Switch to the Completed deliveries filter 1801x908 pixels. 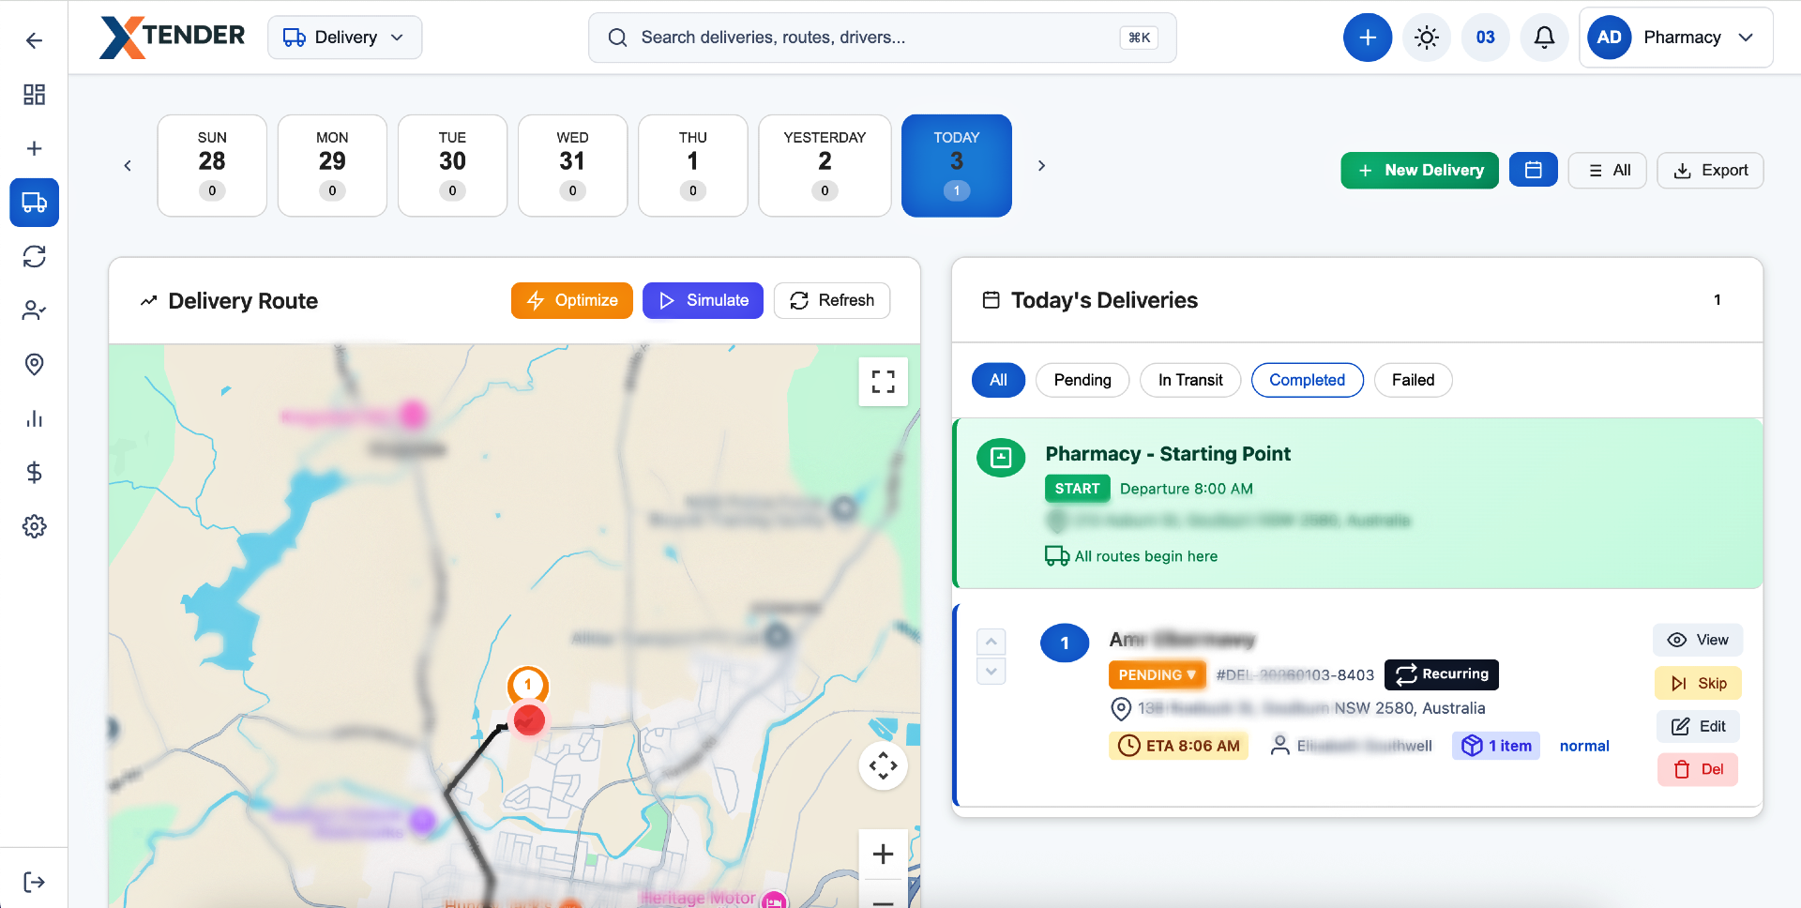click(x=1307, y=380)
